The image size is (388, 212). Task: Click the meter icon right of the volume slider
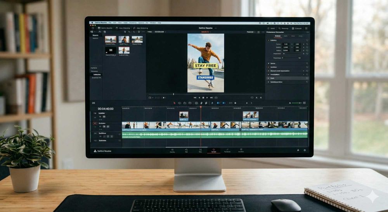[x=304, y=103]
